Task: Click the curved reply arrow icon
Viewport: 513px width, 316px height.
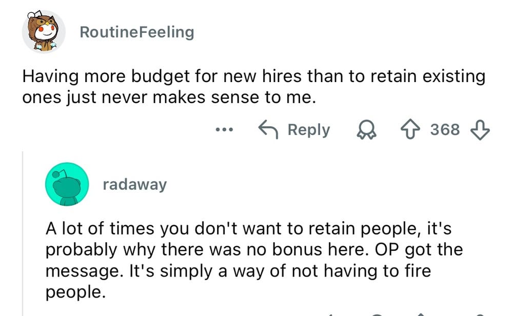Action: point(269,129)
